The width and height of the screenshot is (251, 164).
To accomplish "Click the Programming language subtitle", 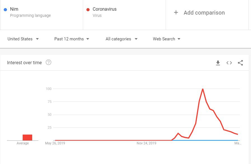I will pyautogui.click(x=31, y=15).
